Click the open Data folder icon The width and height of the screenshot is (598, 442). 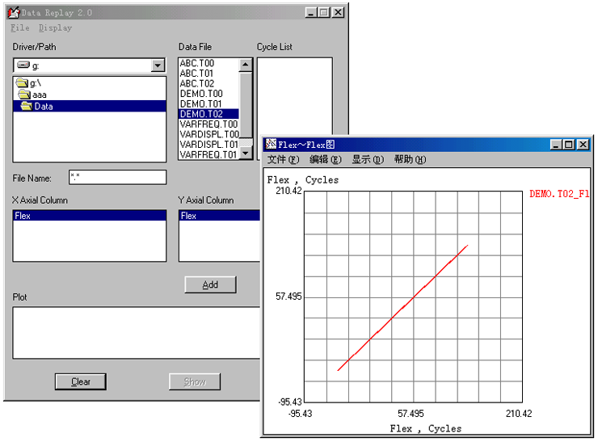tap(27, 106)
